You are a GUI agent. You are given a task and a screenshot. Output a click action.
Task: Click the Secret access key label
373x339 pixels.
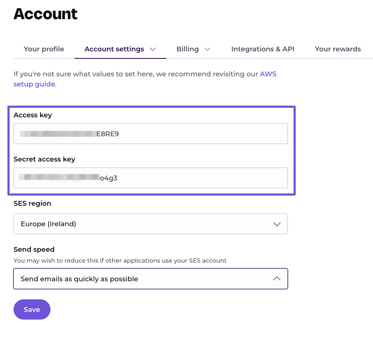[x=44, y=159]
